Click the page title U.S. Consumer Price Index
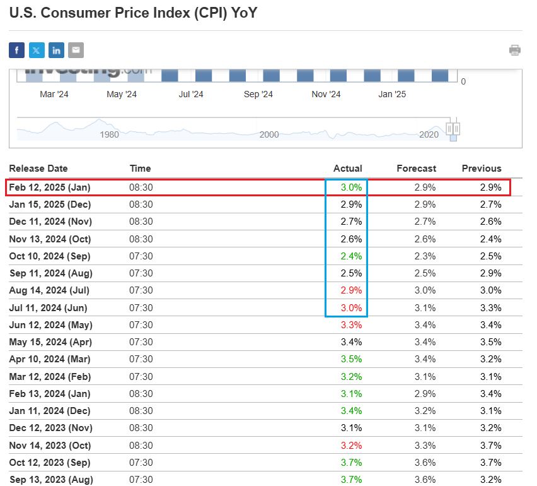This screenshot has height=486, width=537. point(134,12)
